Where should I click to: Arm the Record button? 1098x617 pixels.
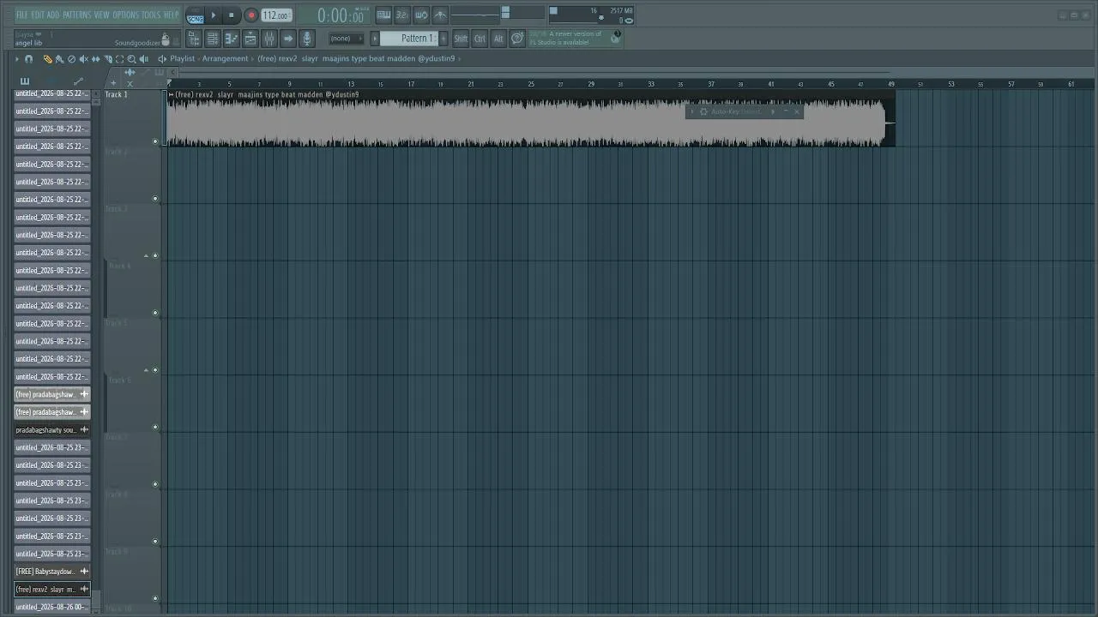tap(251, 15)
